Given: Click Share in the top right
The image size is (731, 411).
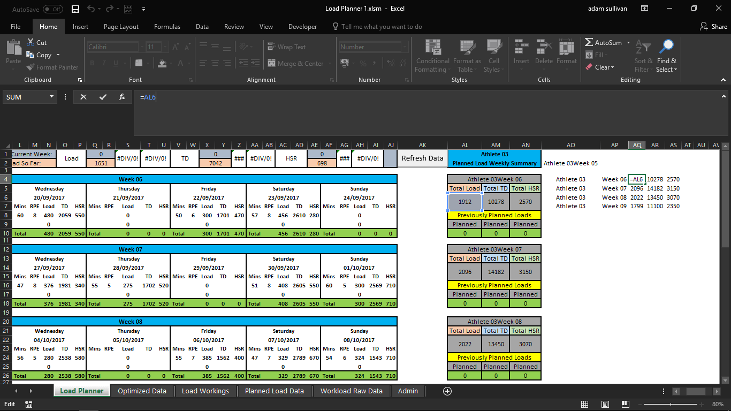Looking at the screenshot, I should (713, 27).
